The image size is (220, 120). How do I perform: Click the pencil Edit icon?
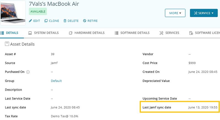(x=31, y=21)
